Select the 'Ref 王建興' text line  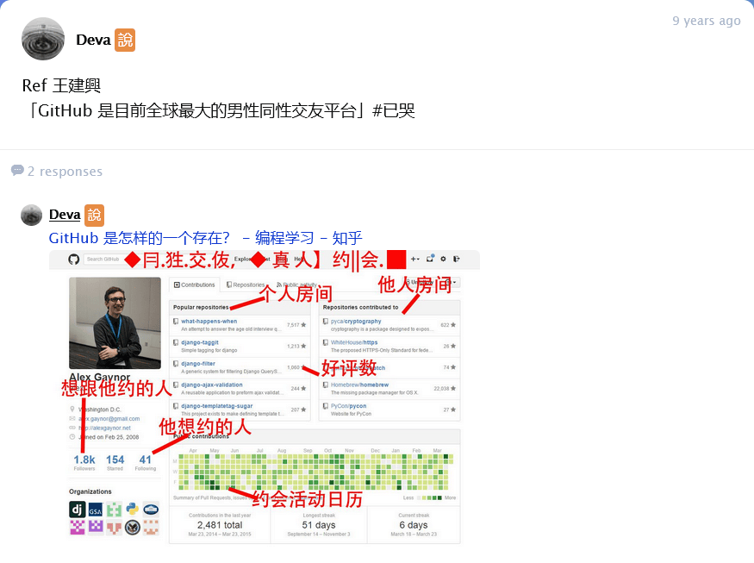(61, 85)
